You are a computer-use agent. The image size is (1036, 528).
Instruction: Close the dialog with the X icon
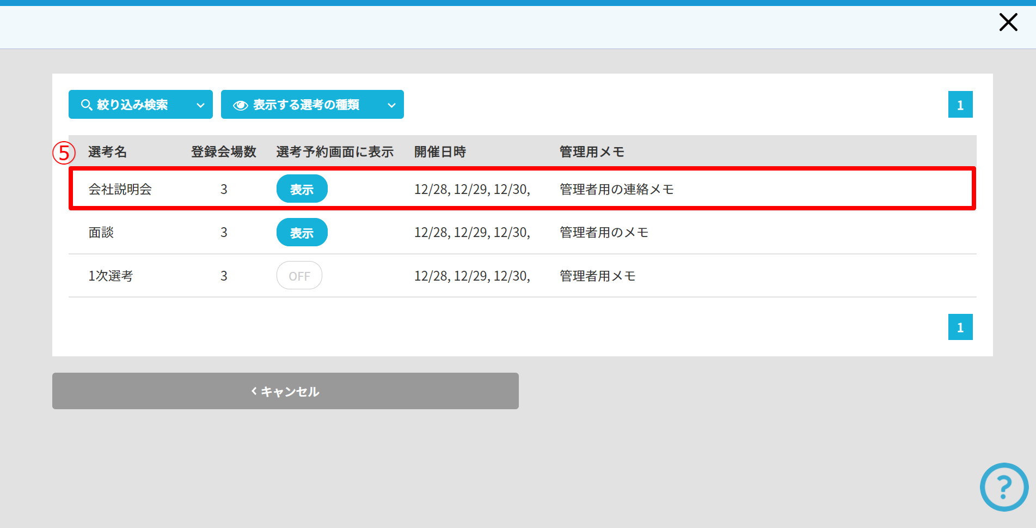[x=1008, y=22]
